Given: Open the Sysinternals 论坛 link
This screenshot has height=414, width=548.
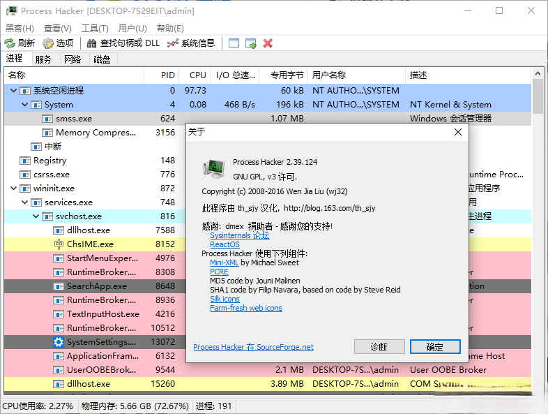Looking at the screenshot, I should pos(240,235).
